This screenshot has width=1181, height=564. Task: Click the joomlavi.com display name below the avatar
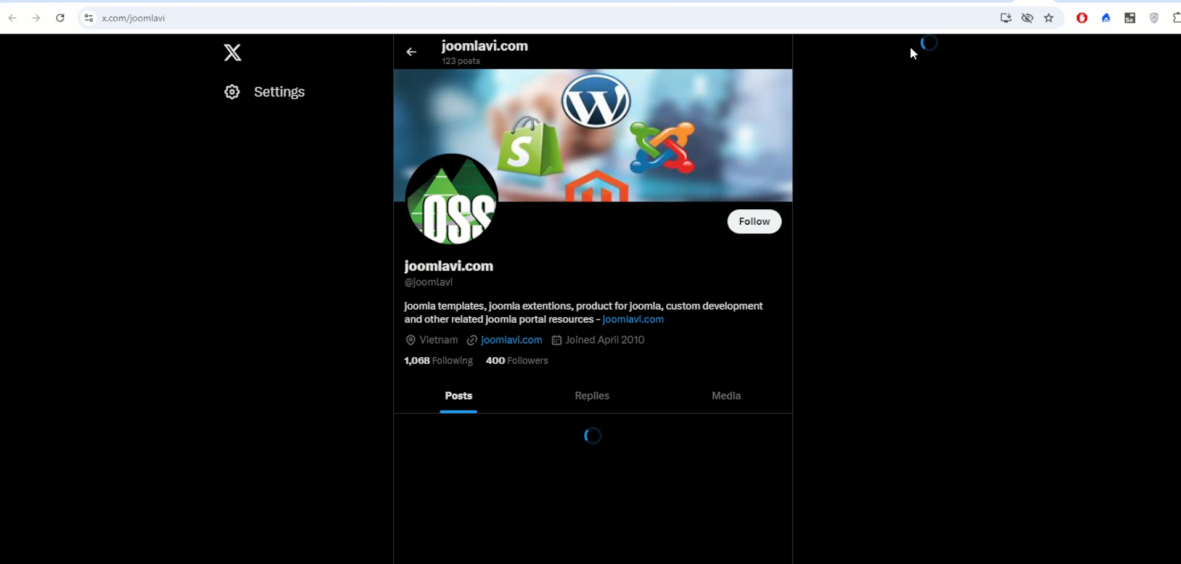[x=449, y=266]
